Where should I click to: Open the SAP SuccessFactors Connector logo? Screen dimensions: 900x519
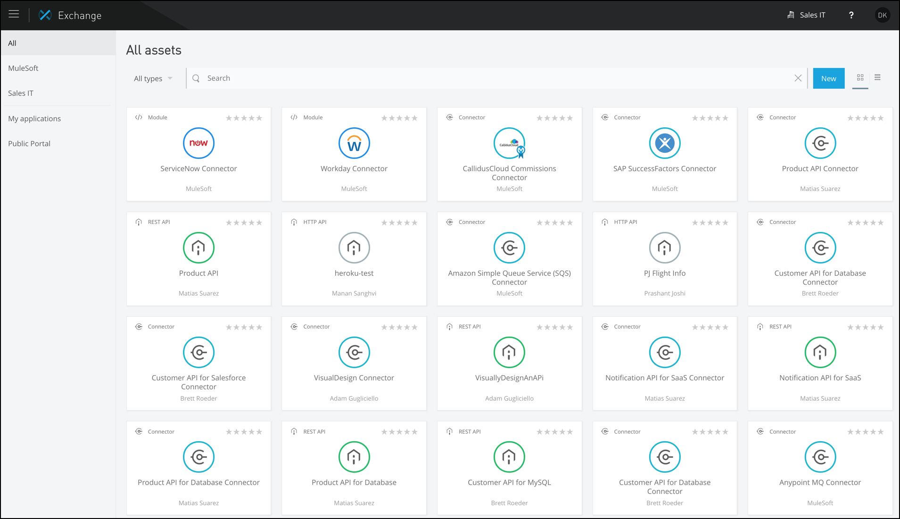click(665, 143)
